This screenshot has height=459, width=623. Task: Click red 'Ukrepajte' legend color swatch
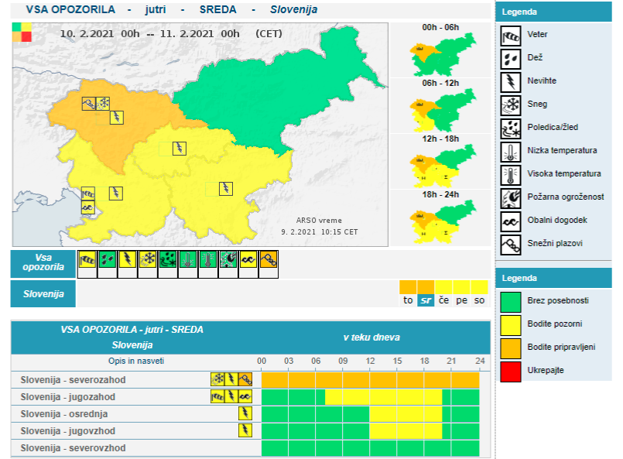tap(511, 370)
